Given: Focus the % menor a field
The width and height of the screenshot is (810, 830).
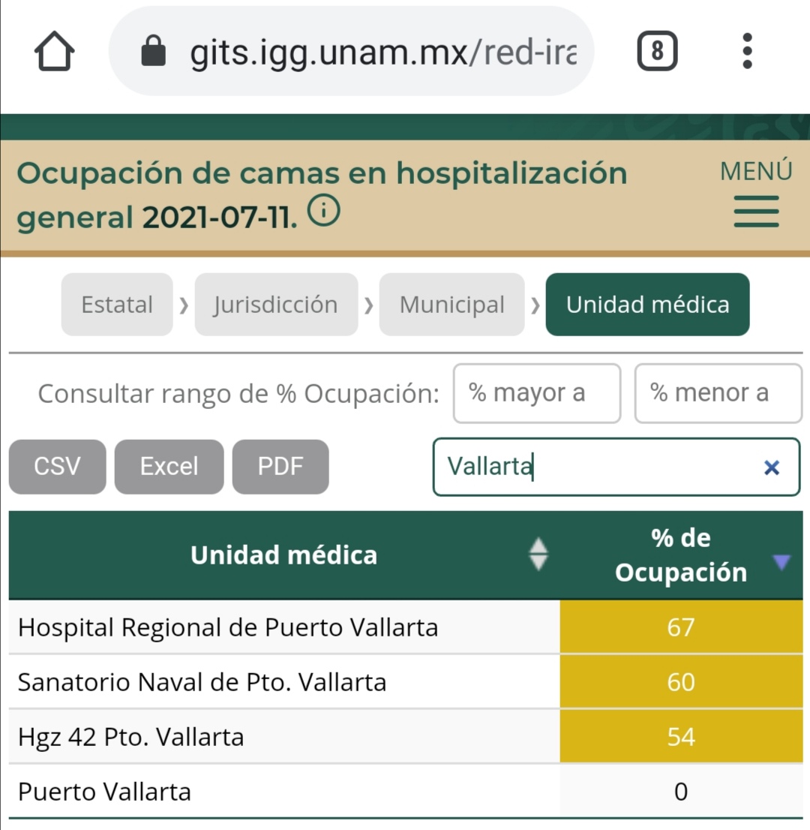Looking at the screenshot, I should pyautogui.click(x=718, y=393).
